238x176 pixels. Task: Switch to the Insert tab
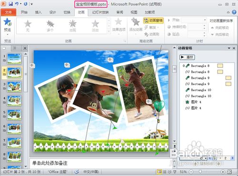point(38,12)
